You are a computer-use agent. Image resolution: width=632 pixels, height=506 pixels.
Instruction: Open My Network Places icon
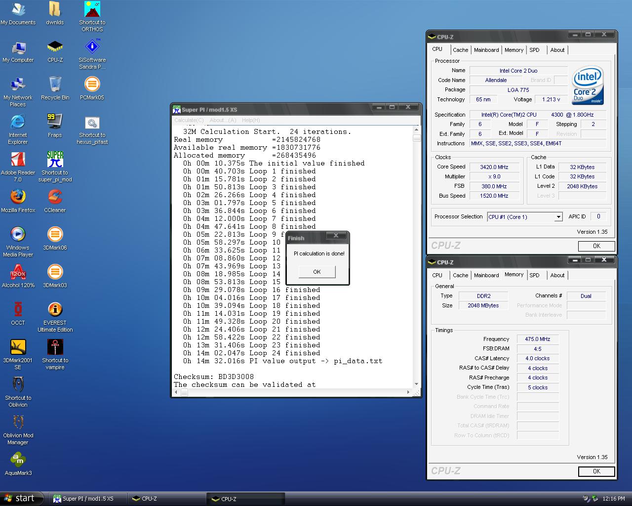tap(18, 91)
